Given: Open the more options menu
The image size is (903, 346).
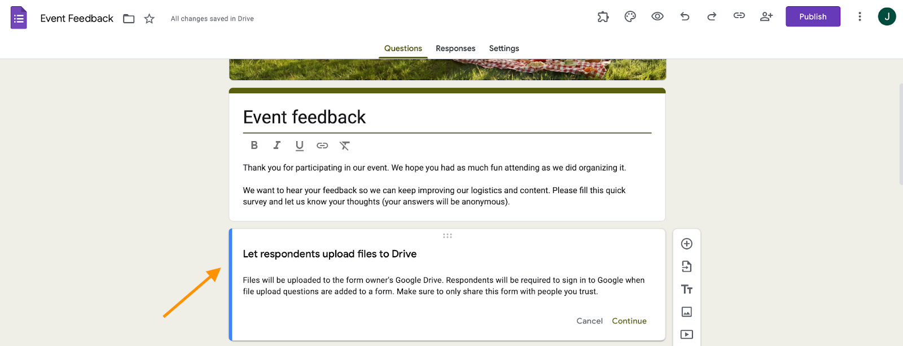Looking at the screenshot, I should [x=860, y=17].
